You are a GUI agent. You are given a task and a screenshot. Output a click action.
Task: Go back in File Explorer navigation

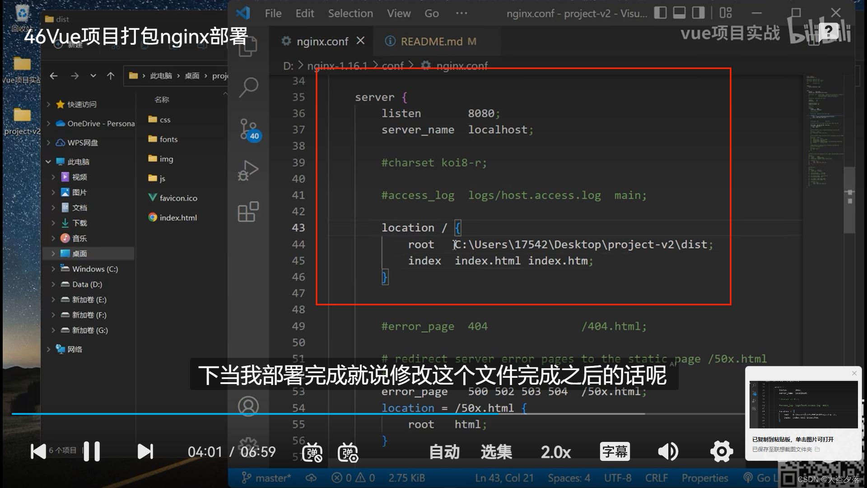[54, 76]
